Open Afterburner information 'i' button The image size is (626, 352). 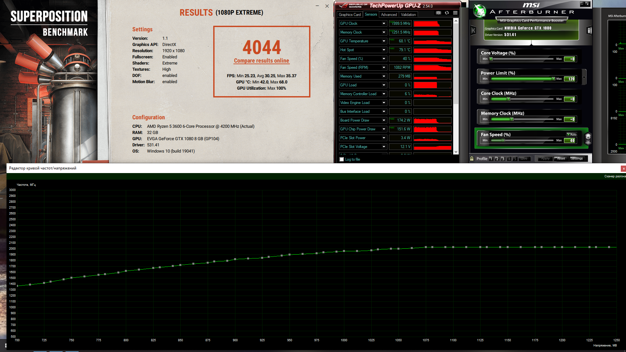(589, 31)
